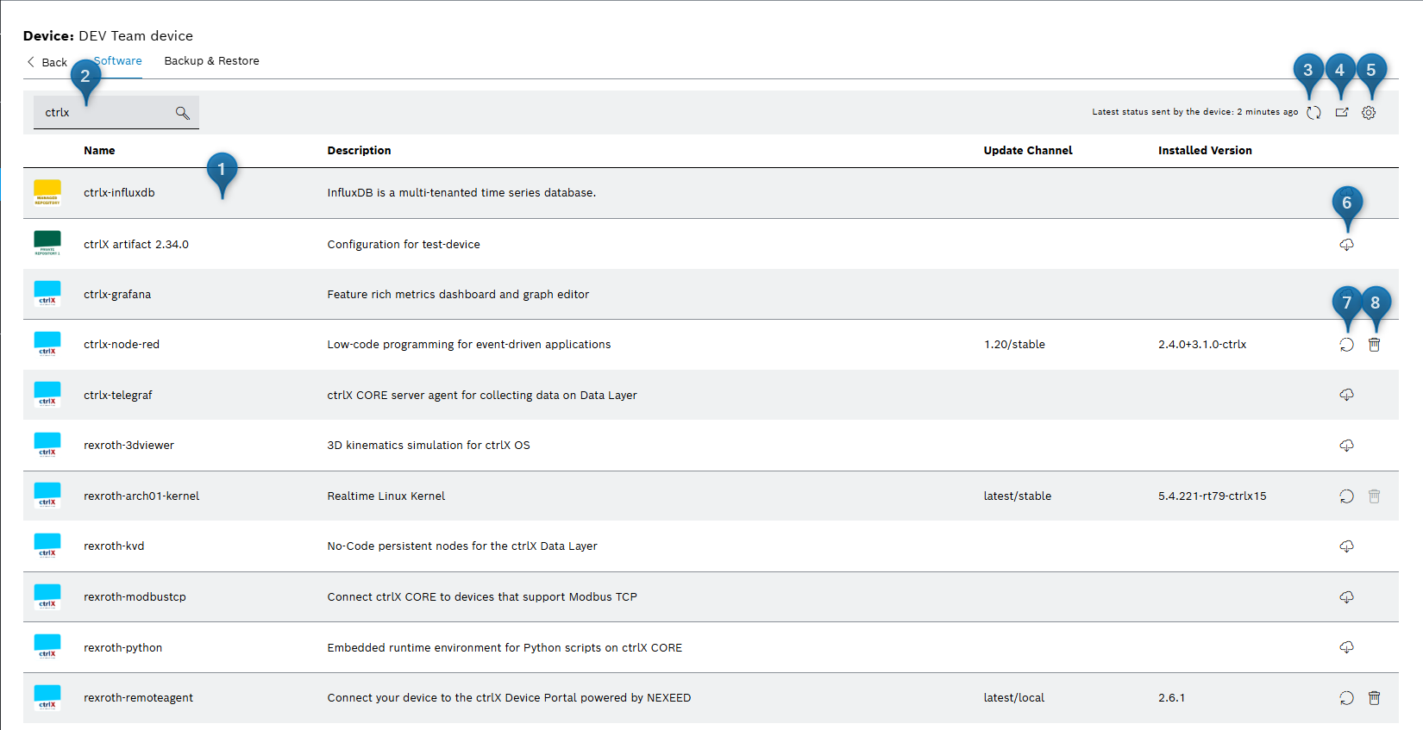Install rexroth-kvd using the cloud icon
Image resolution: width=1423 pixels, height=730 pixels.
coord(1346,546)
